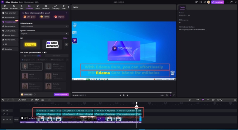Select Text zu Untertitel sidebar item
Image resolution: width=238 pixels, height=130 pixels.
click(x=10, y=26)
